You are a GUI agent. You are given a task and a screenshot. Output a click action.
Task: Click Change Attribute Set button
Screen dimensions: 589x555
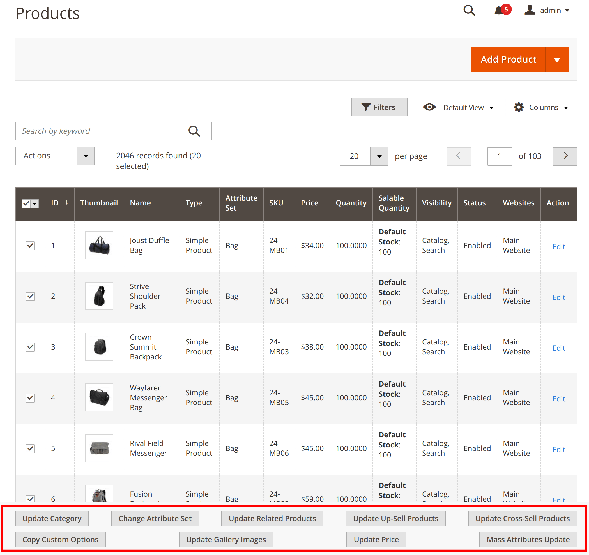click(x=155, y=518)
